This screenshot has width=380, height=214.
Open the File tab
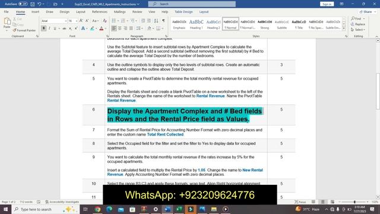pyautogui.click(x=6, y=12)
